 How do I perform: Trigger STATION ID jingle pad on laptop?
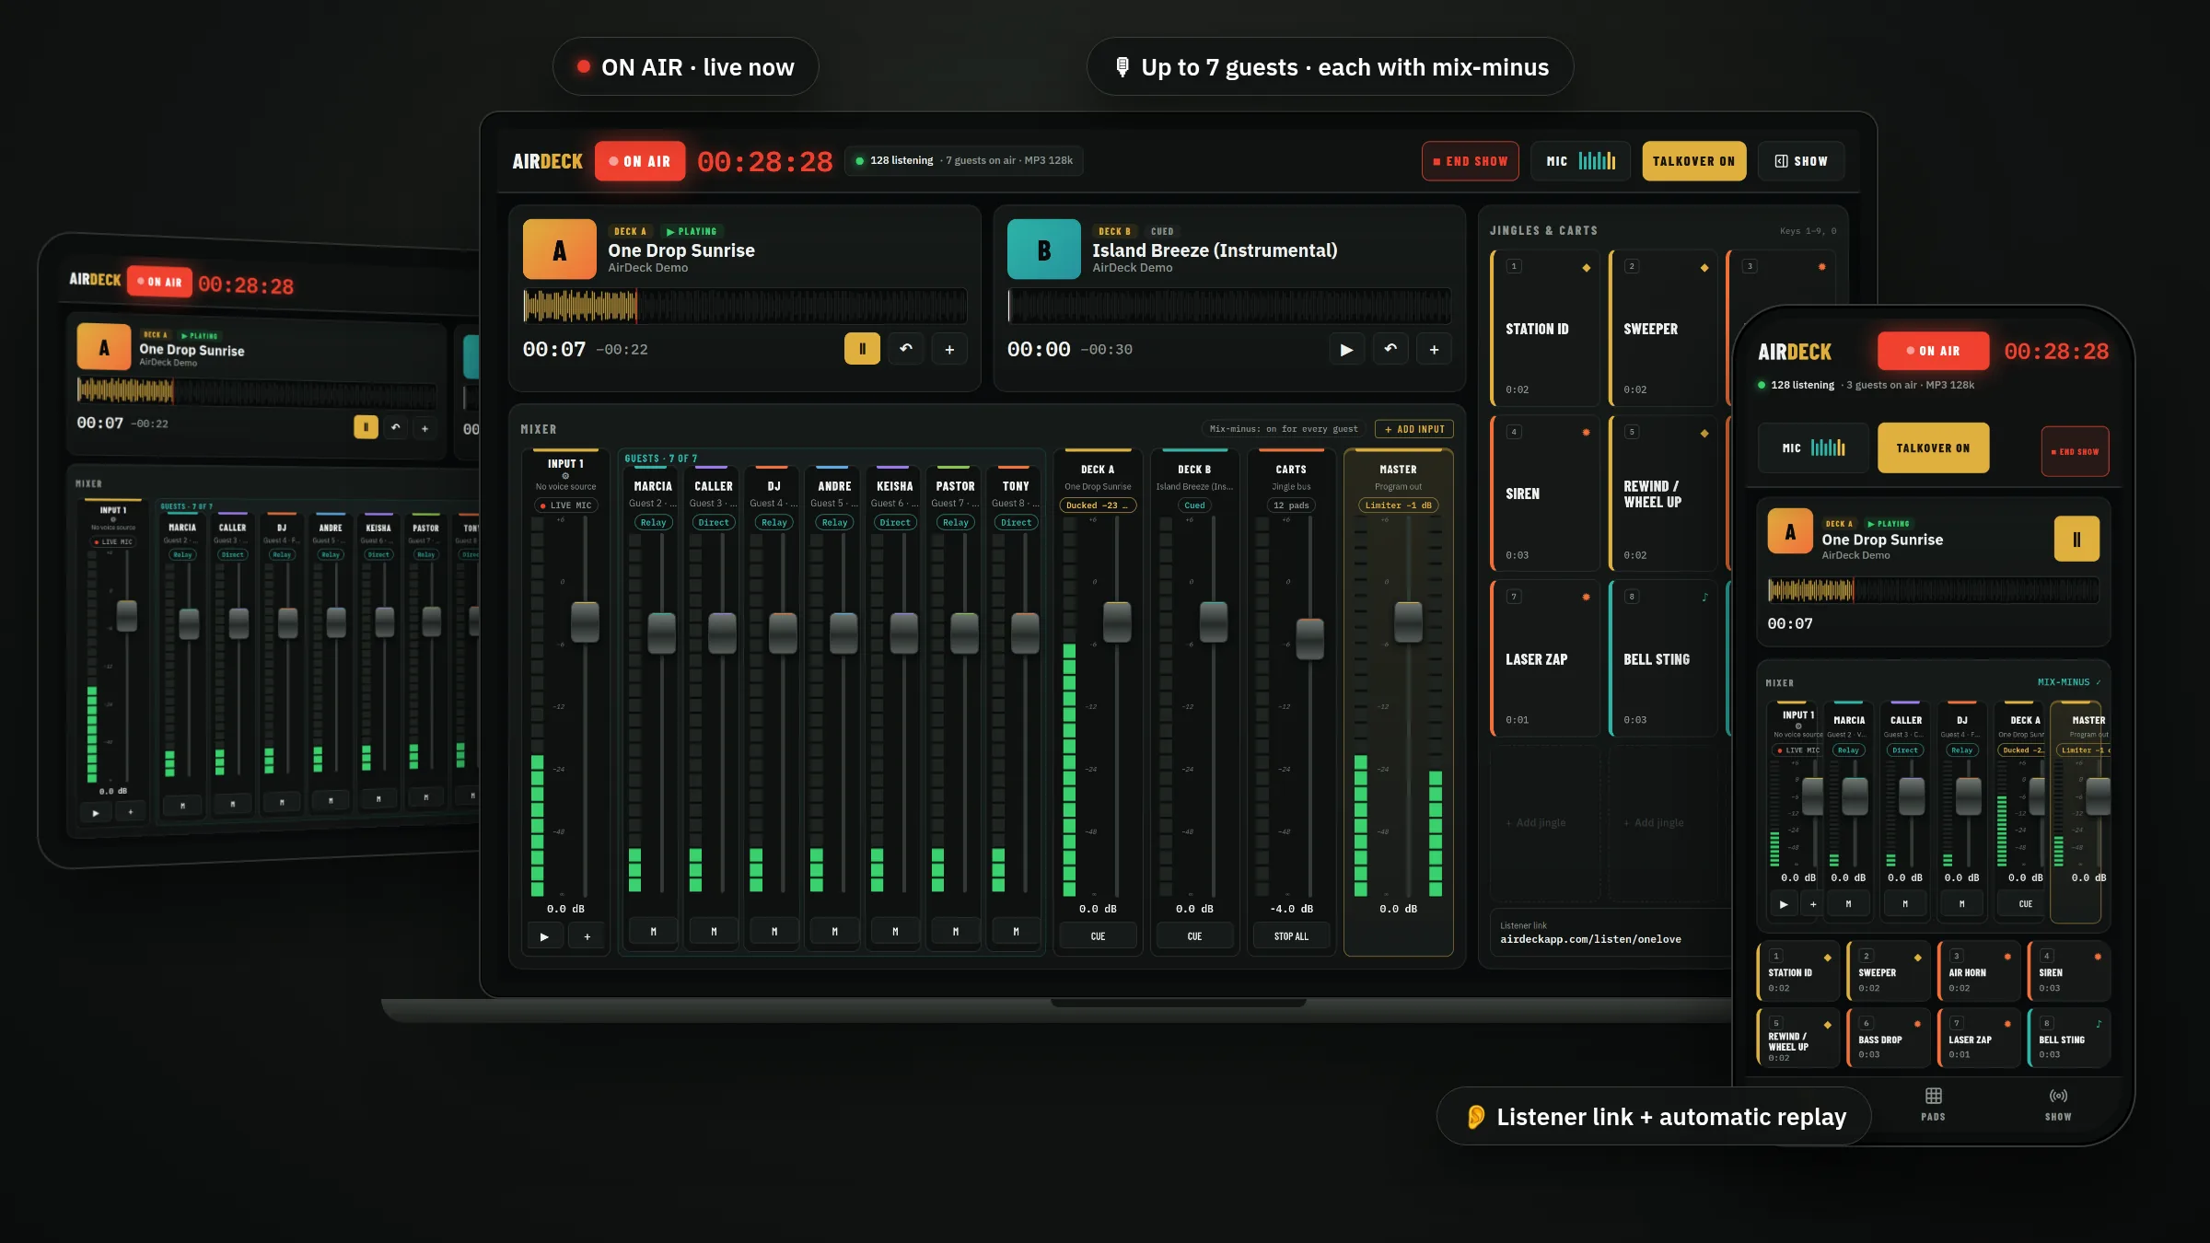click(x=1545, y=328)
